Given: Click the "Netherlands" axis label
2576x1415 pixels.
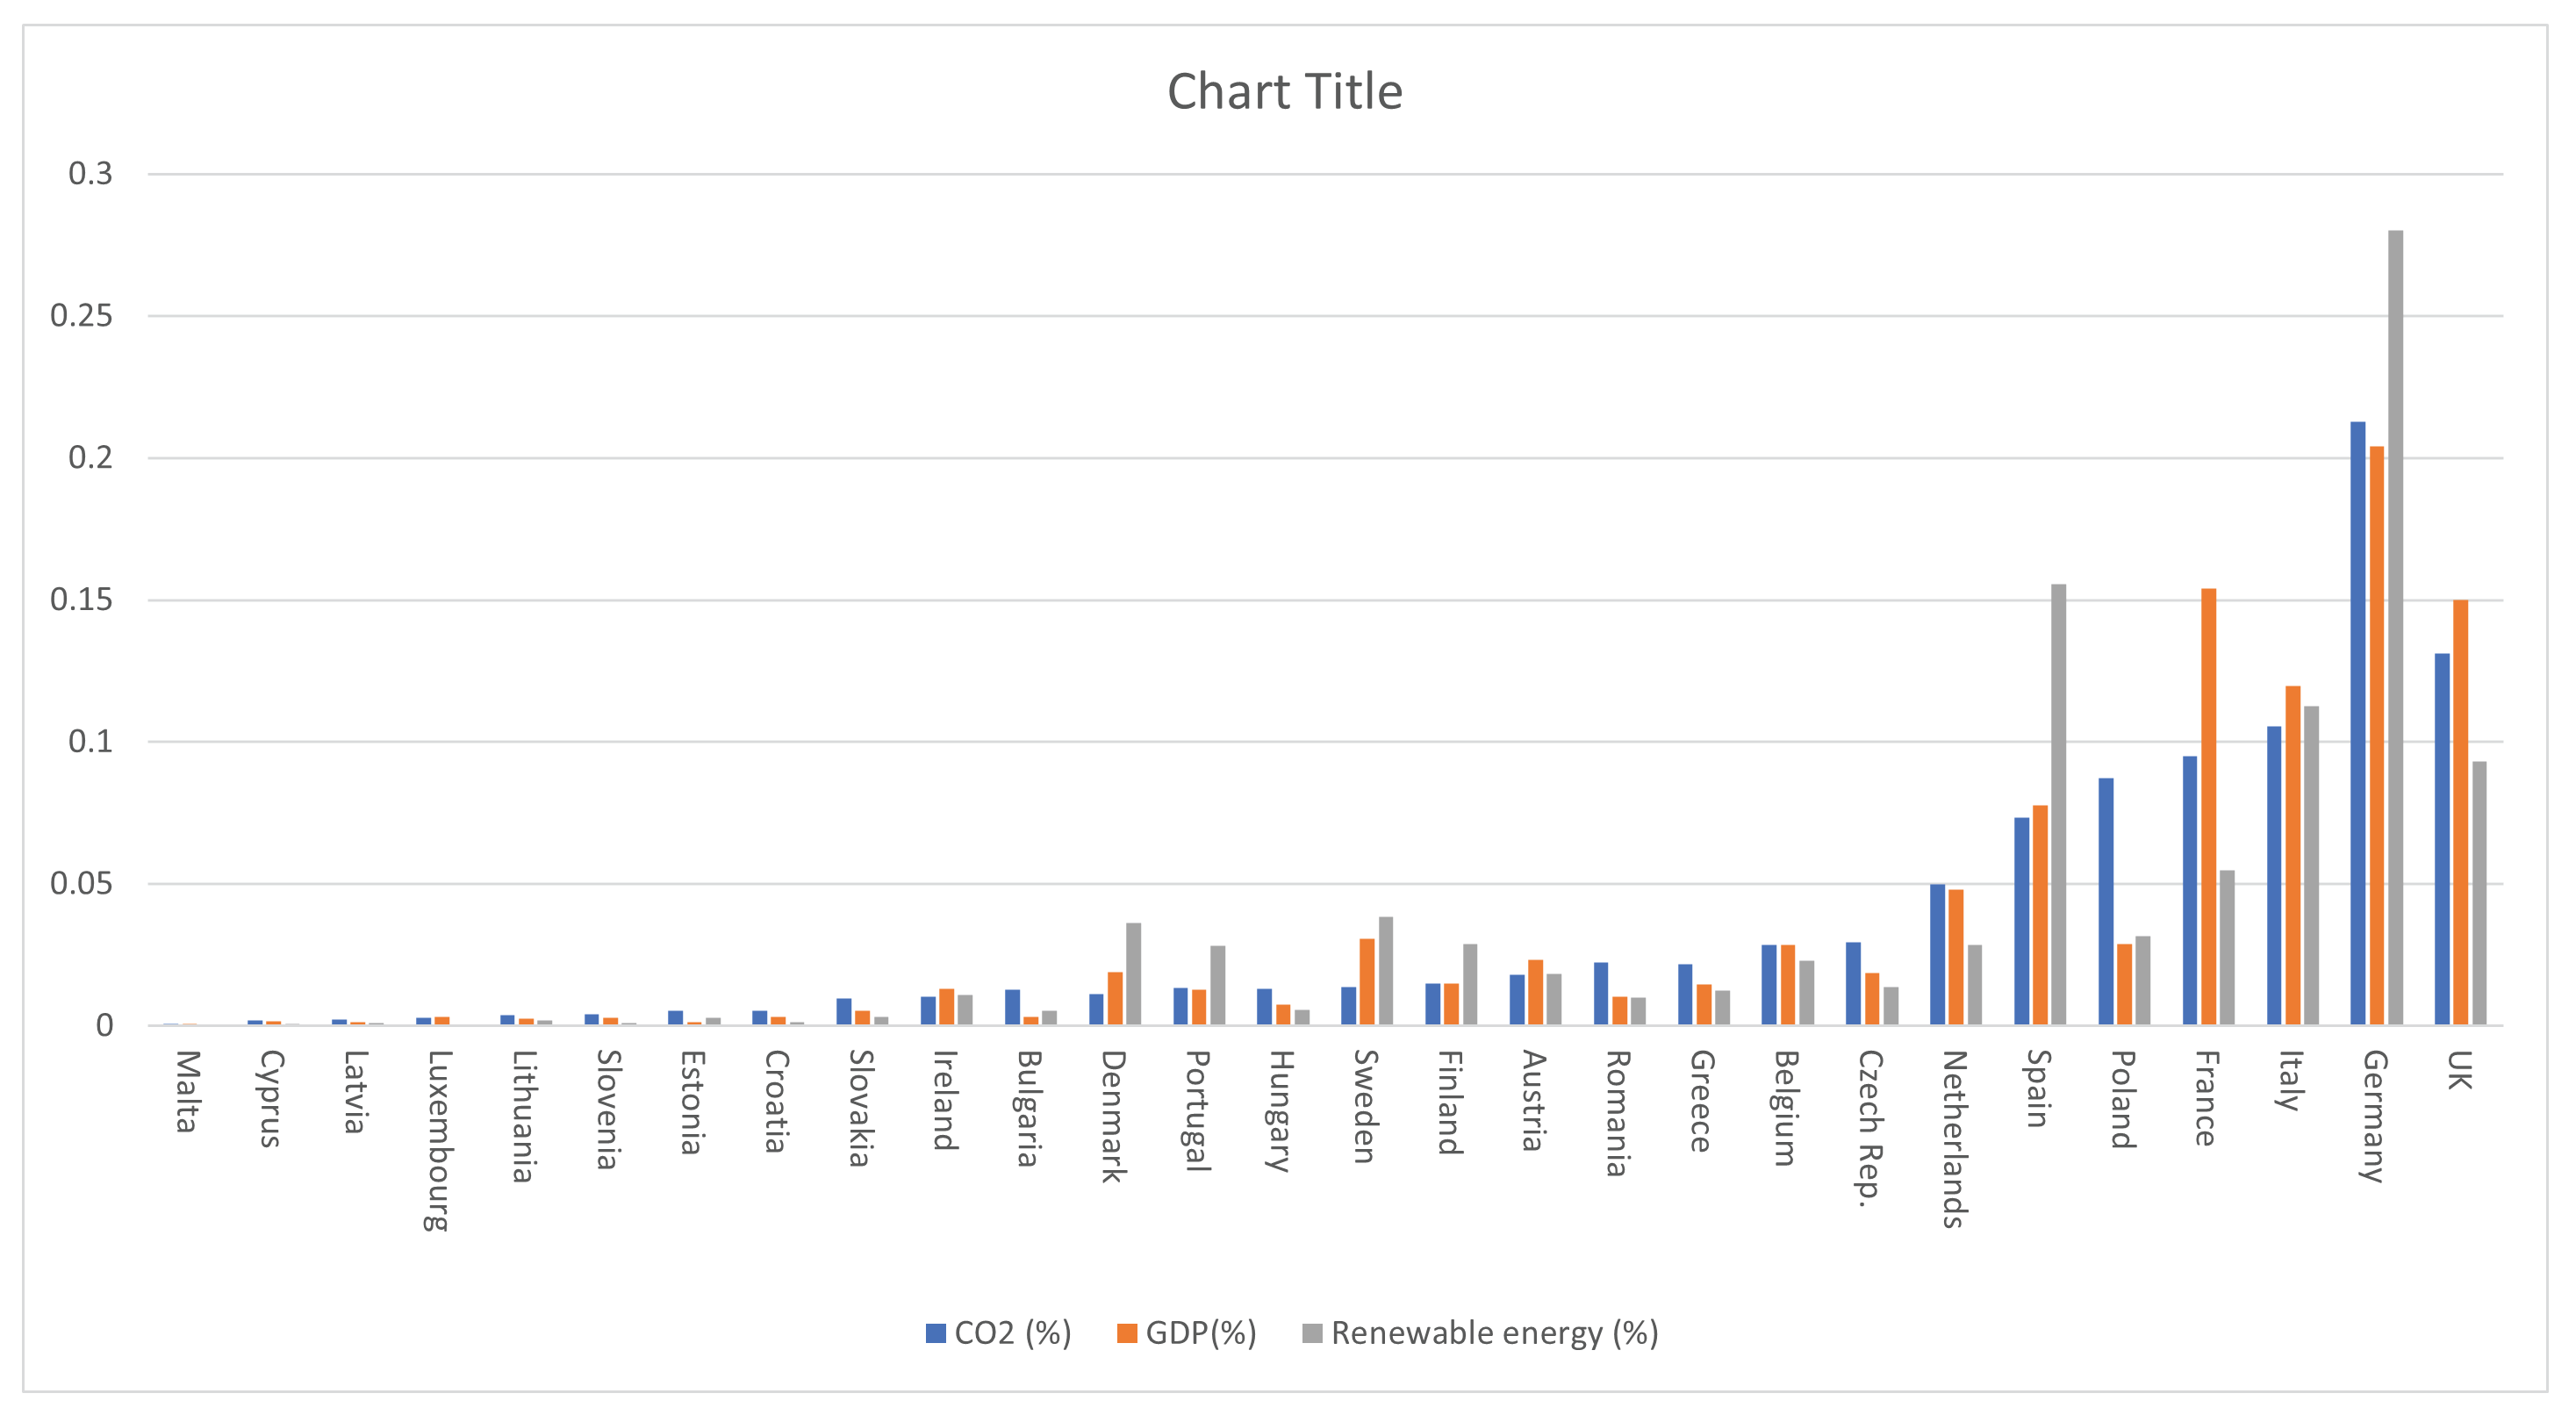Looking at the screenshot, I should (x=1953, y=1138).
